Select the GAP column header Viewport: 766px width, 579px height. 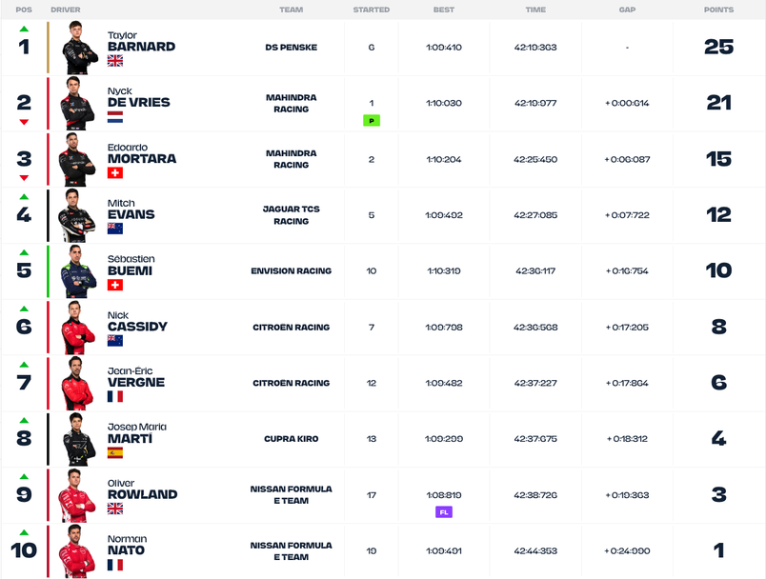pos(627,10)
